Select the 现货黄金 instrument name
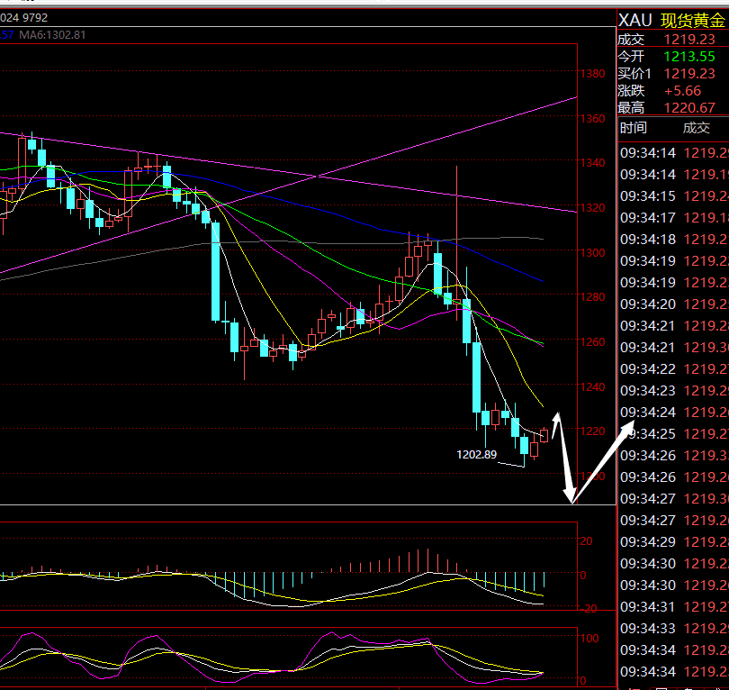Viewport: 729px width, 690px height. pos(693,21)
